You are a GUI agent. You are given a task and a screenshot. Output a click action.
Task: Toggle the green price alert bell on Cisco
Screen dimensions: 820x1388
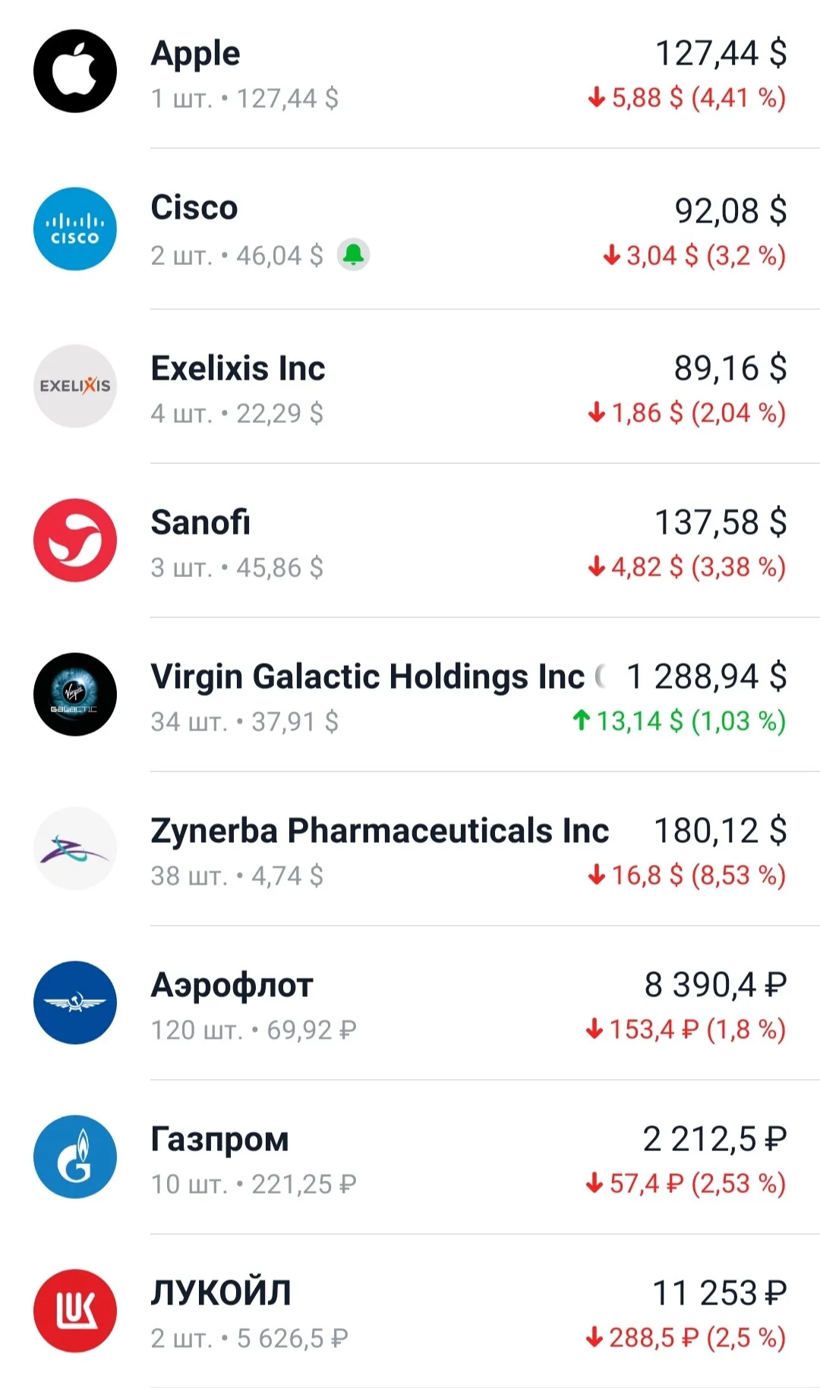[x=354, y=254]
